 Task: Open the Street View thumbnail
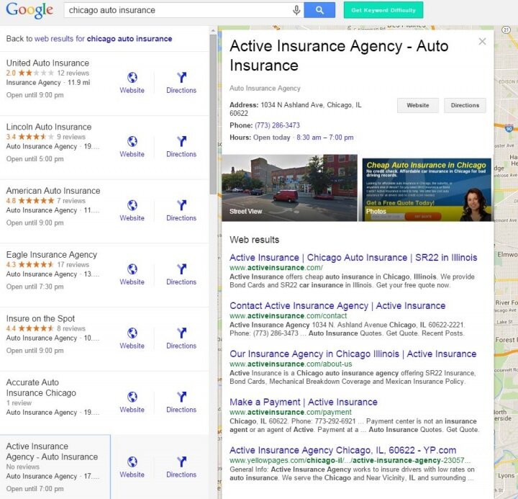[289, 188]
